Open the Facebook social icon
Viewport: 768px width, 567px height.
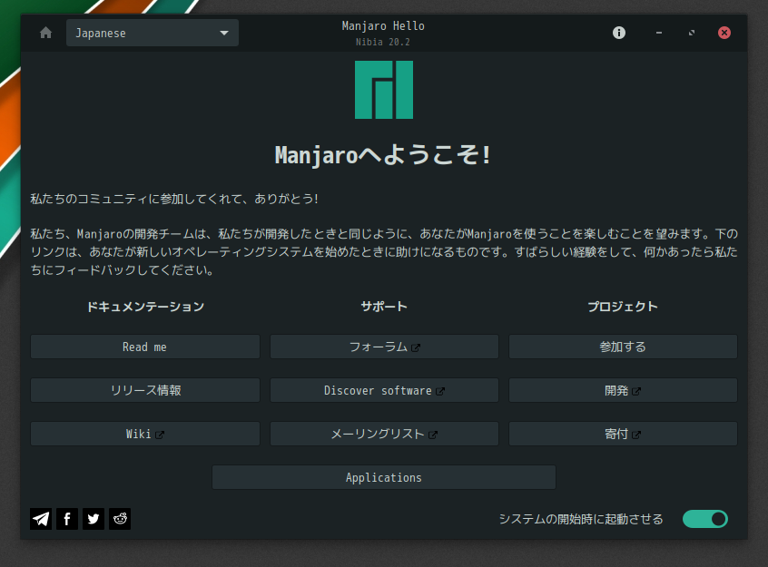click(67, 519)
